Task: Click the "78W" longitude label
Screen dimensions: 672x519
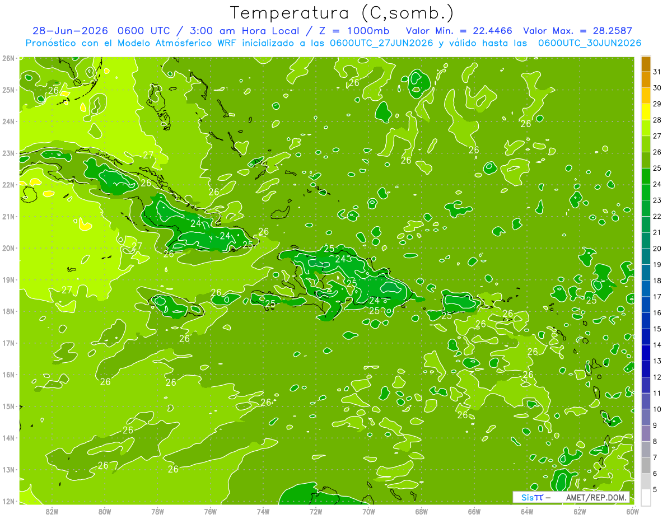Action: click(157, 511)
